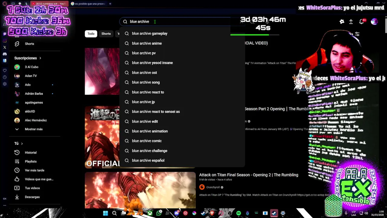Open Ver más tarde in the sidebar
This screenshot has width=387, height=218.
pyautogui.click(x=34, y=170)
